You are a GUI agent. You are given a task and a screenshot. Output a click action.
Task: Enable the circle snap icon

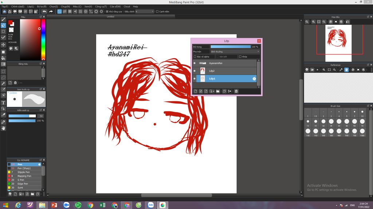tap(86, 11)
